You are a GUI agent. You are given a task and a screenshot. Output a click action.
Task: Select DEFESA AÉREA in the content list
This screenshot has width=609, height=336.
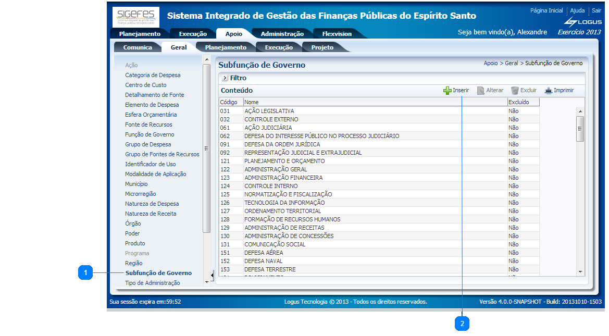click(x=313, y=252)
